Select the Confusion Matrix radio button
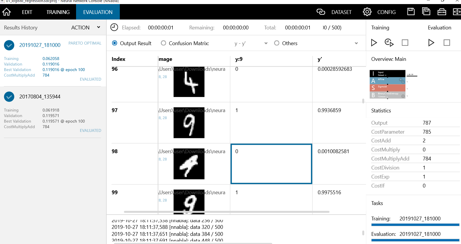Viewport: 461px width, 244px height. pyautogui.click(x=163, y=43)
